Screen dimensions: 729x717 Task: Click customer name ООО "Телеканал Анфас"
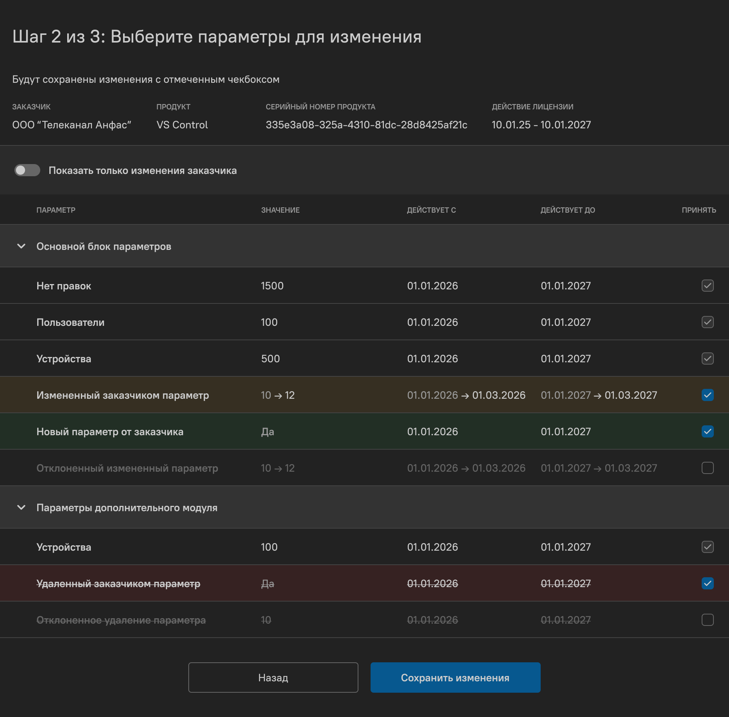pyautogui.click(x=72, y=125)
